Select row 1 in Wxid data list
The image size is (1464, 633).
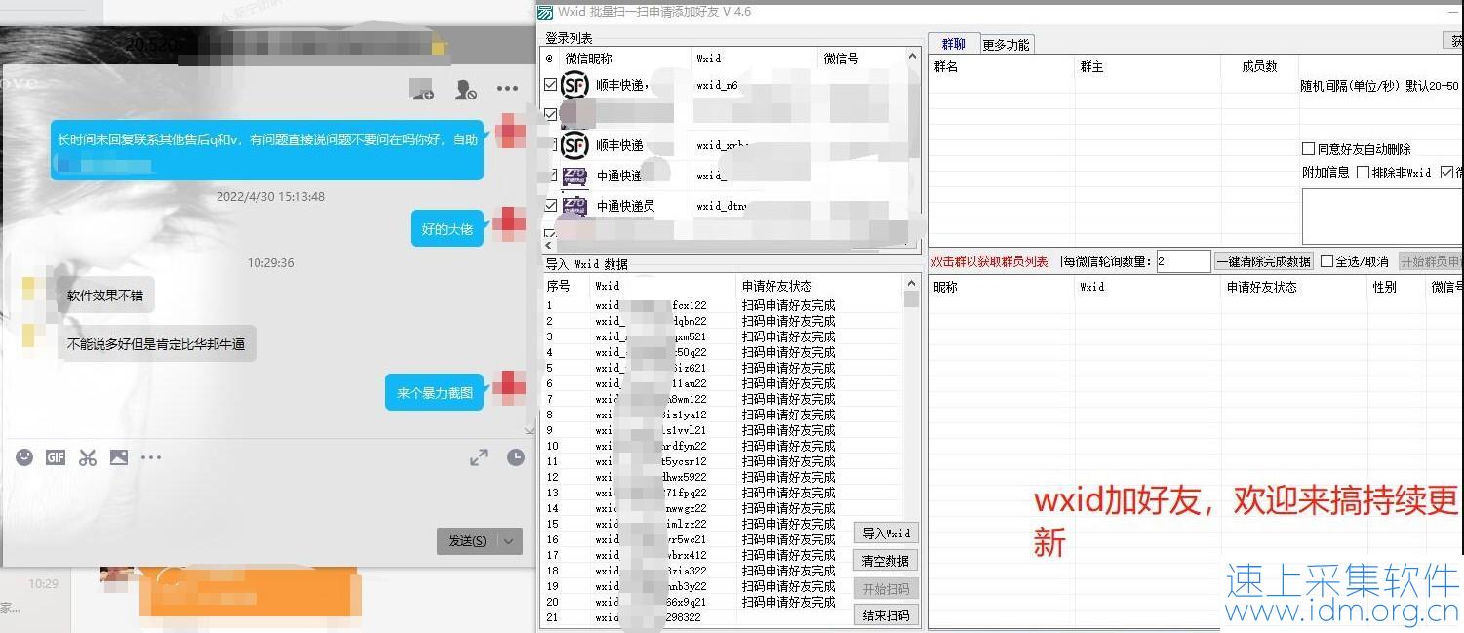pos(722,305)
